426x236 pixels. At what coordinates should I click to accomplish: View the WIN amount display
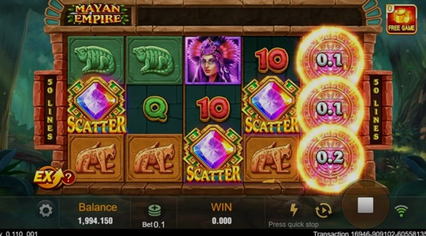pyautogui.click(x=222, y=214)
